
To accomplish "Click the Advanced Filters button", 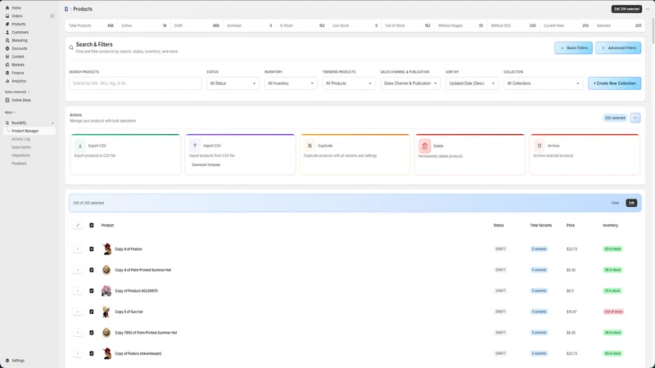I will 618,48.
